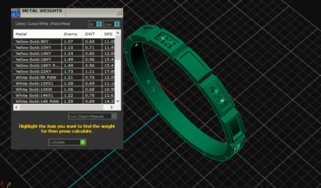Close the Metal Weights panel

tap(119, 13)
